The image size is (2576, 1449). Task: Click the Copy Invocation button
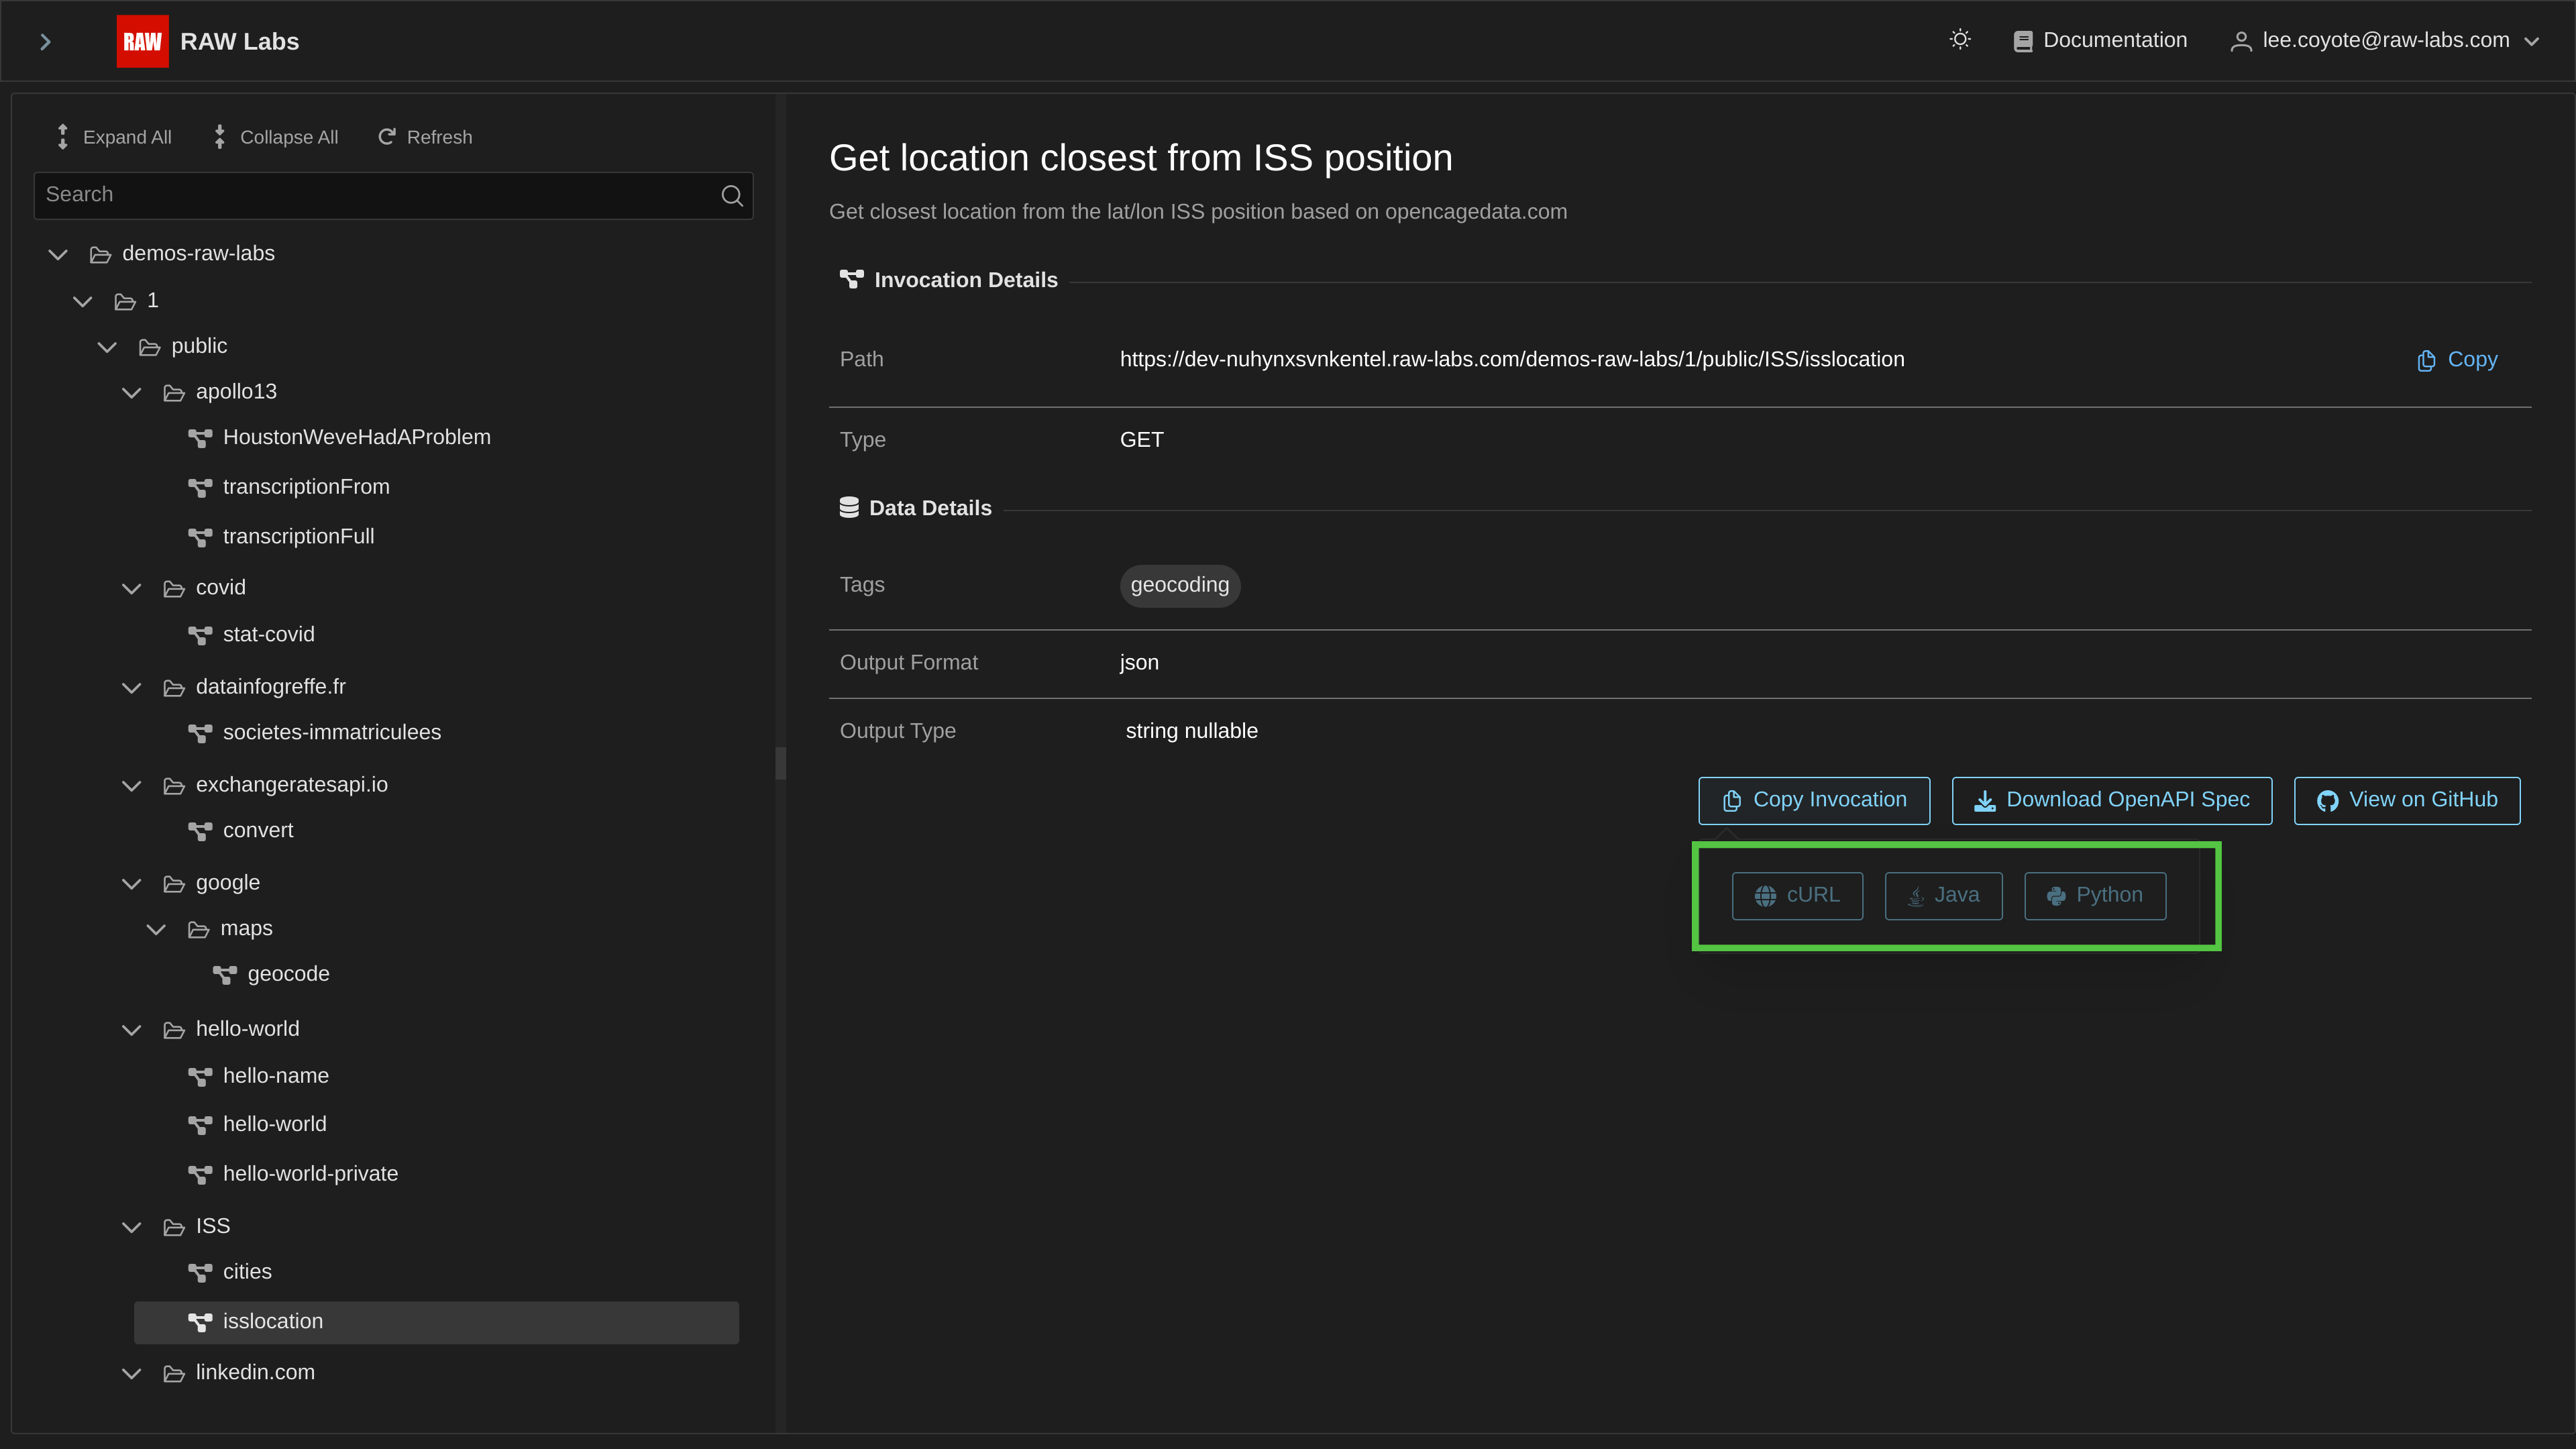pos(1814,801)
